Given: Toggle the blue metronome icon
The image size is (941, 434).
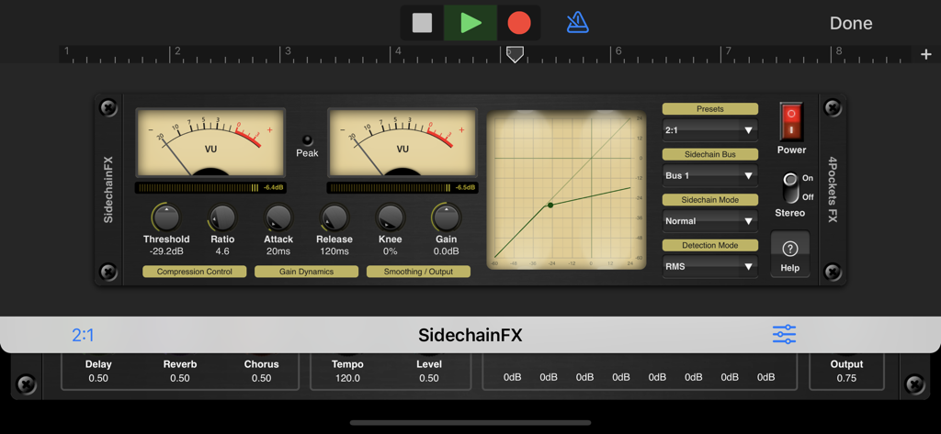Looking at the screenshot, I should pos(578,23).
